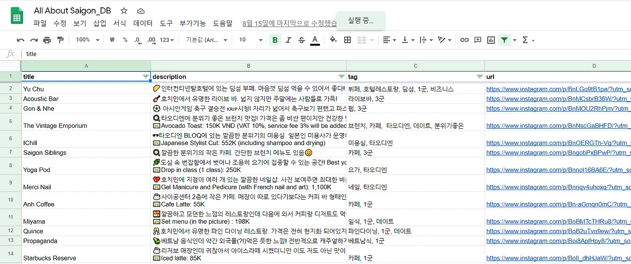Click the document title All About Saigon_DB
The width and height of the screenshot is (631, 264).
(72, 10)
